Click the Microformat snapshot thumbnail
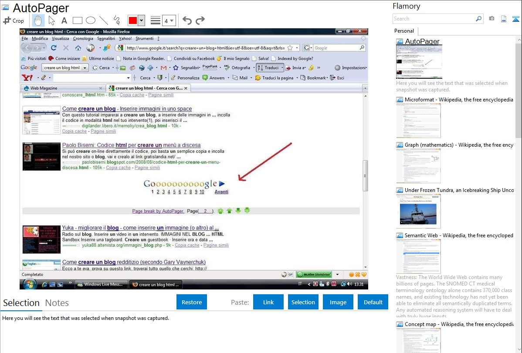This screenshot has height=353, width=522. coord(418,121)
